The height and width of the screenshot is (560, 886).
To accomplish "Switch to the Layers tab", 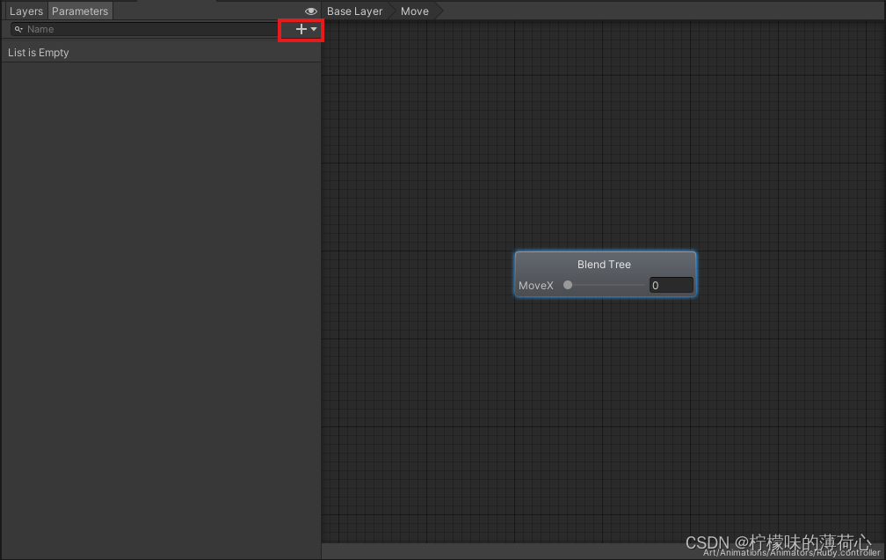I will click(25, 11).
